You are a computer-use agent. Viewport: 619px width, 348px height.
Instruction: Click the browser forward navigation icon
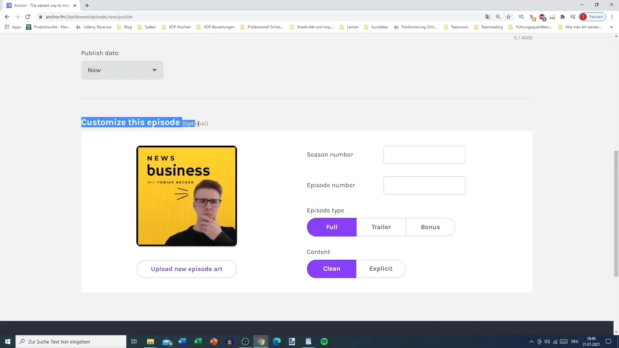pyautogui.click(x=17, y=16)
